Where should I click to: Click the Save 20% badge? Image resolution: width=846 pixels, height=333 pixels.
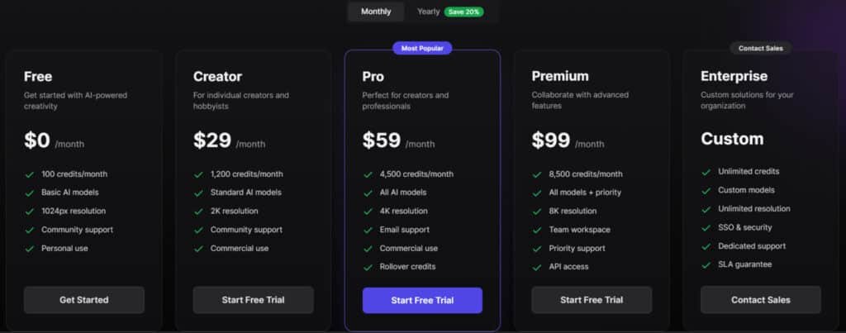pyautogui.click(x=464, y=12)
